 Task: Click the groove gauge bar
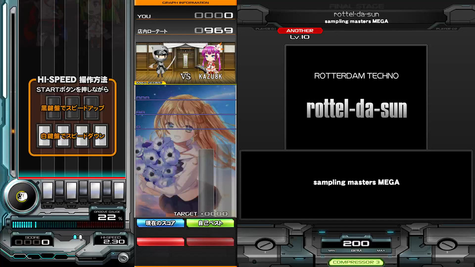tap(68, 224)
